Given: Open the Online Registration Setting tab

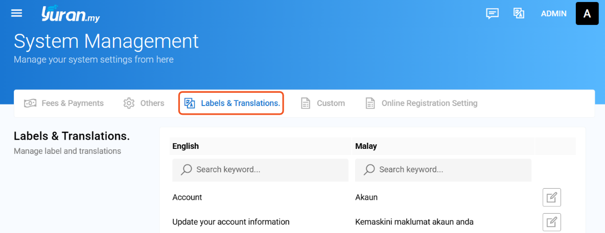Looking at the screenshot, I should click(422, 103).
